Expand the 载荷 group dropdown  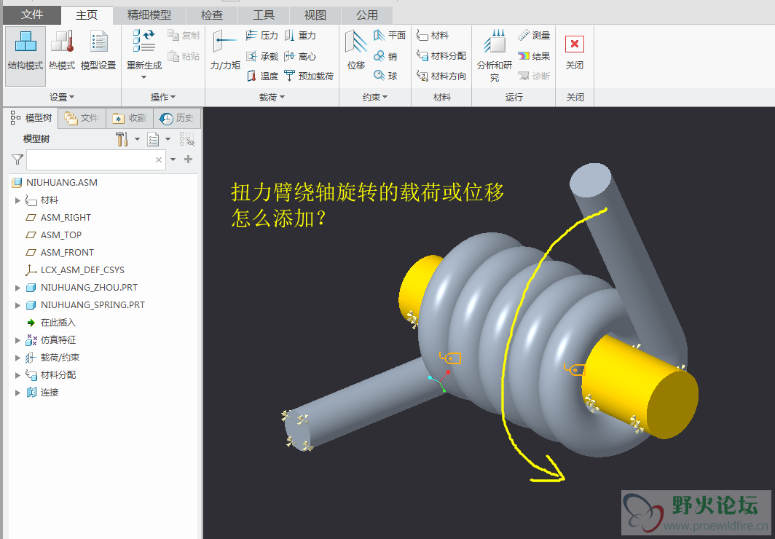click(x=272, y=98)
